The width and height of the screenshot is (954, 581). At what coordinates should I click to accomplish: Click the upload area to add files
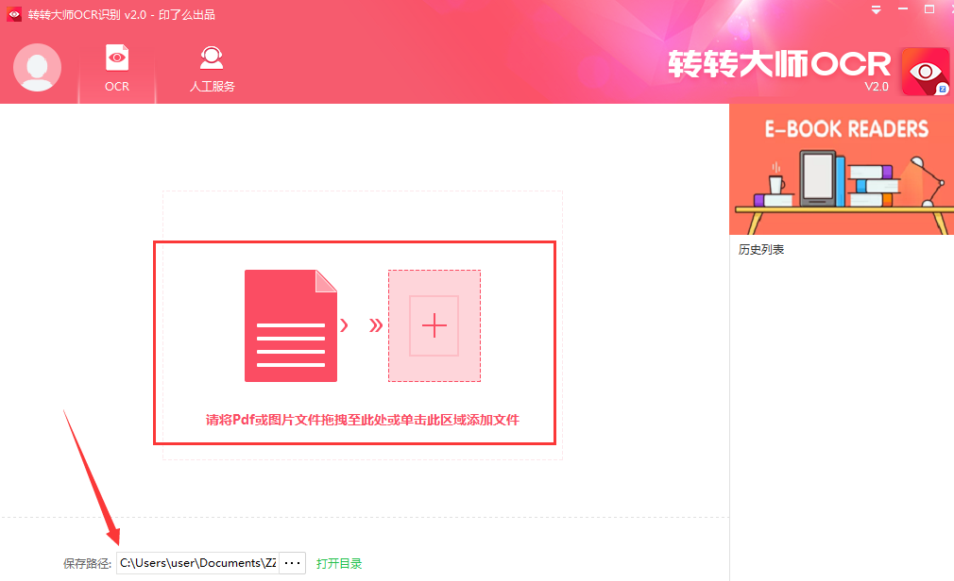(354, 342)
